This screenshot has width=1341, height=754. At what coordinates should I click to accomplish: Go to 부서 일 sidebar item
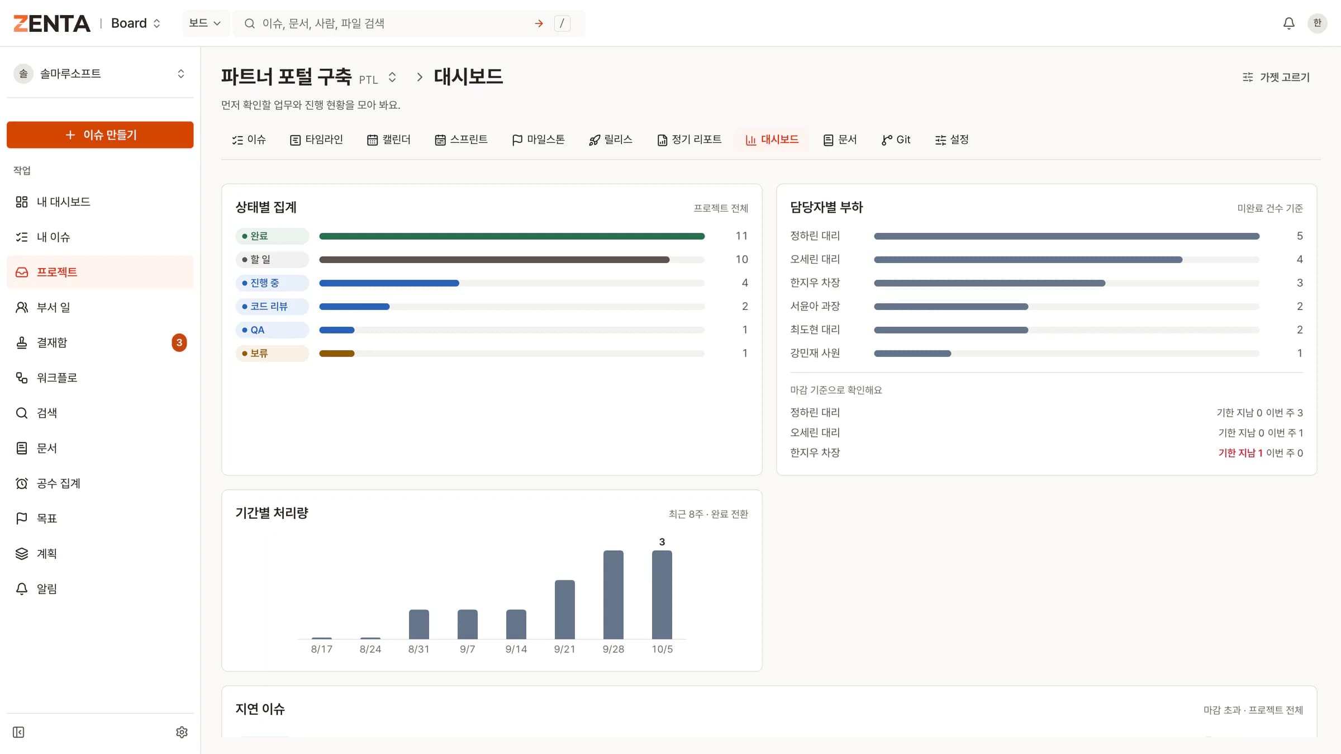100,307
